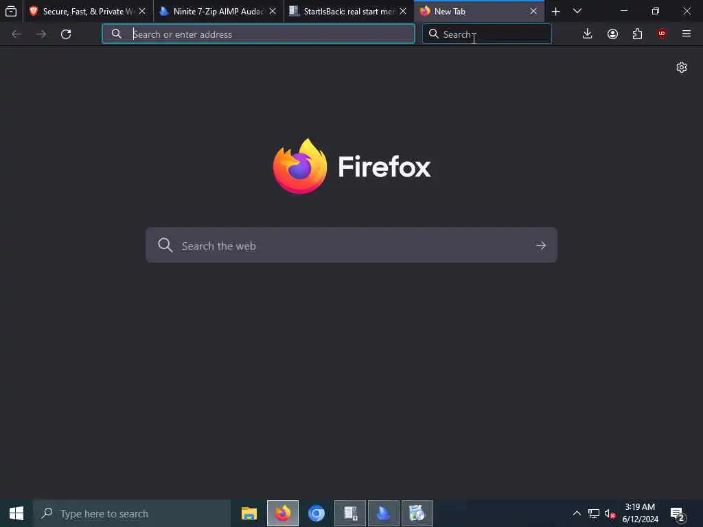
Task: Focus the Search or enter address bar
Action: click(258, 34)
